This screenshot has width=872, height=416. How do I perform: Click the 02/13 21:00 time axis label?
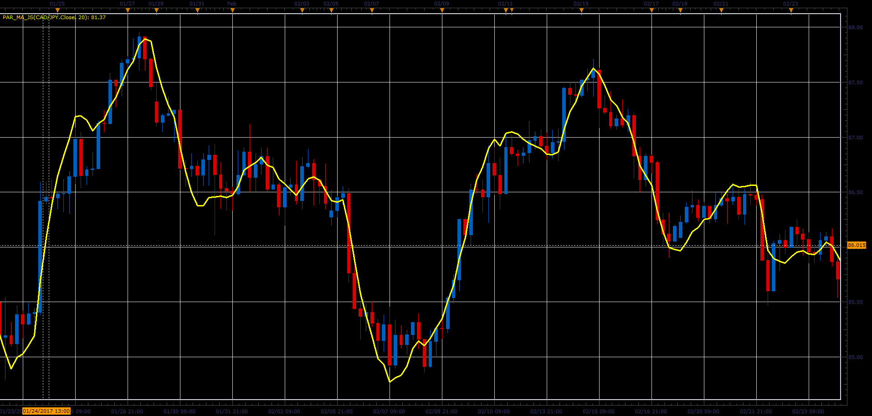pos(546,411)
